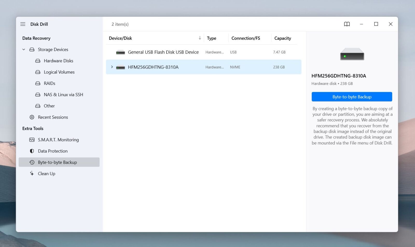Switch to the Byte-to-byte Backup sidebar entry

[x=57, y=162]
